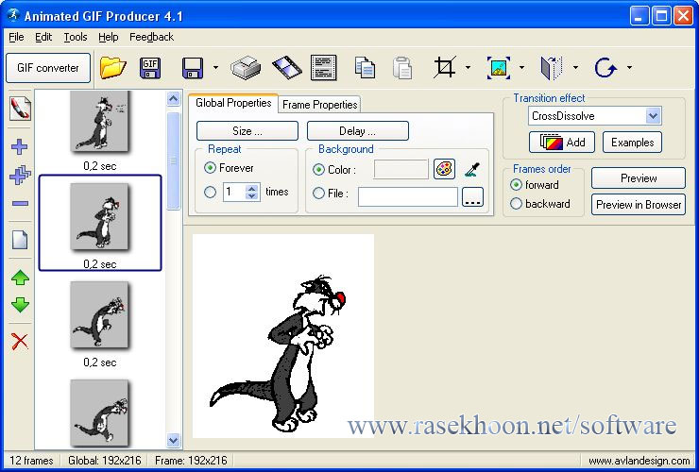699x472 pixels.
Task: Click the frame list scroll down arrow
Action: [174, 440]
